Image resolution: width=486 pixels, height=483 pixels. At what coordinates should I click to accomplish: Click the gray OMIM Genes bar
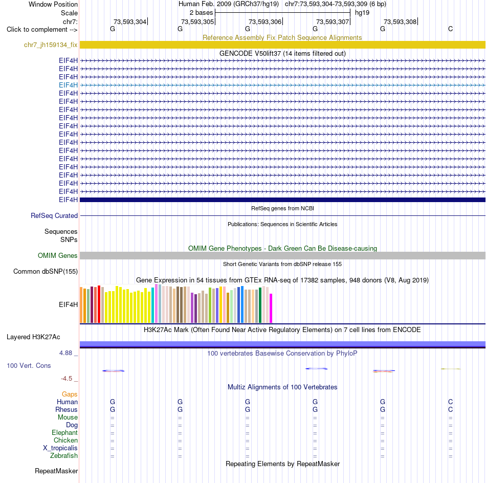282,255
